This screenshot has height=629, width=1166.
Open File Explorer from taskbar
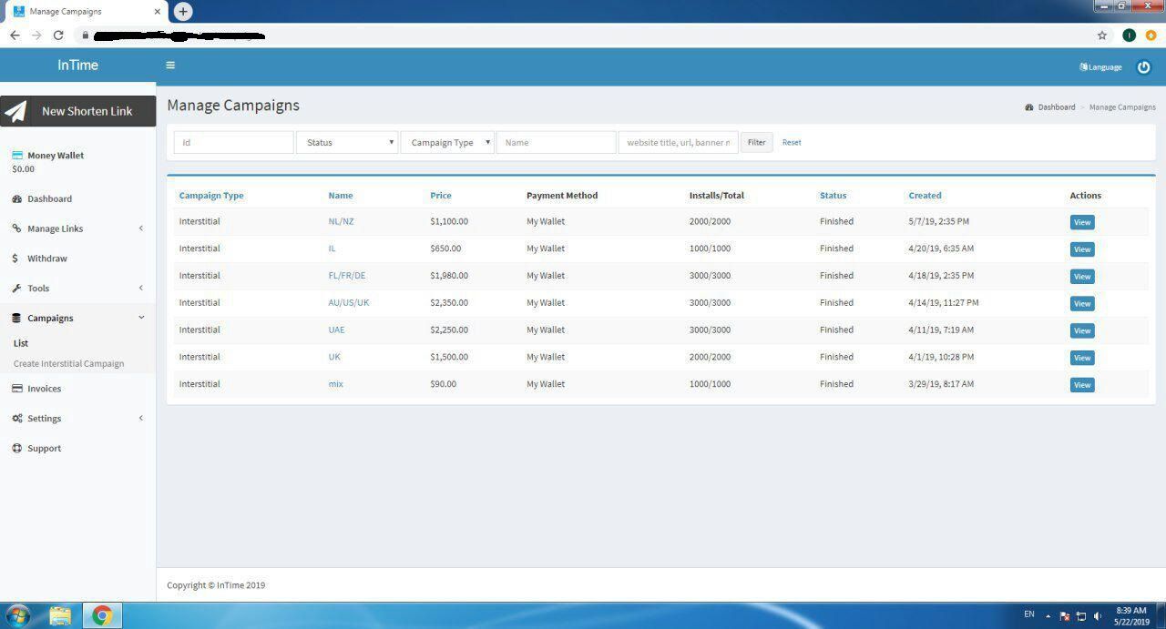60,615
